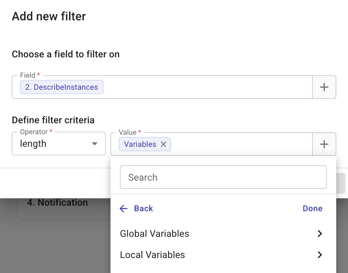Select the '4. Notification' step behind the dialog
Image resolution: width=348 pixels, height=273 pixels.
(57, 203)
